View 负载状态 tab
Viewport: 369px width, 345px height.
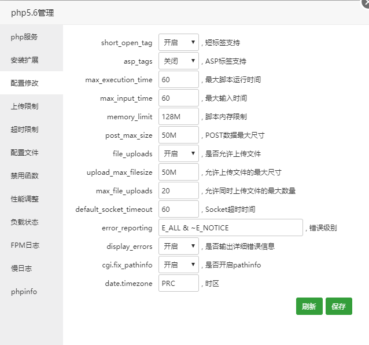(32, 222)
